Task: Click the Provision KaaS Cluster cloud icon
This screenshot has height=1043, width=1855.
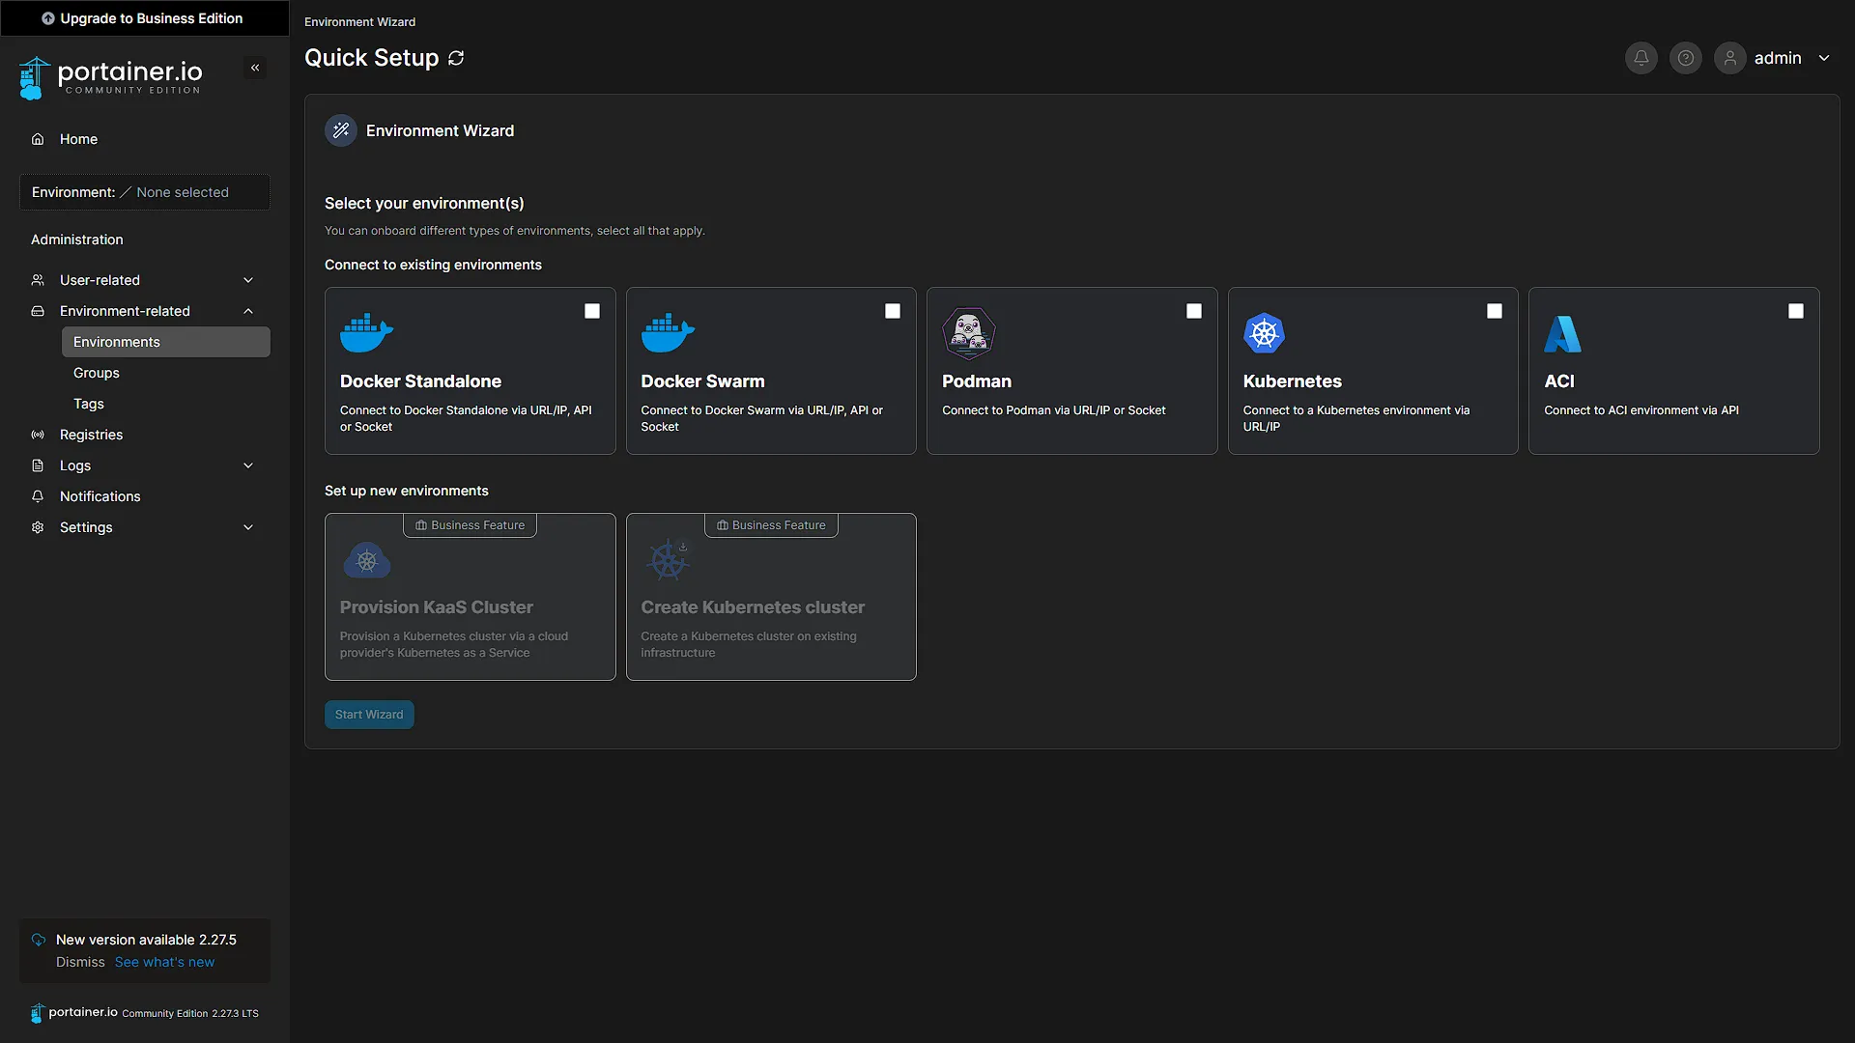Action: [x=367, y=560]
